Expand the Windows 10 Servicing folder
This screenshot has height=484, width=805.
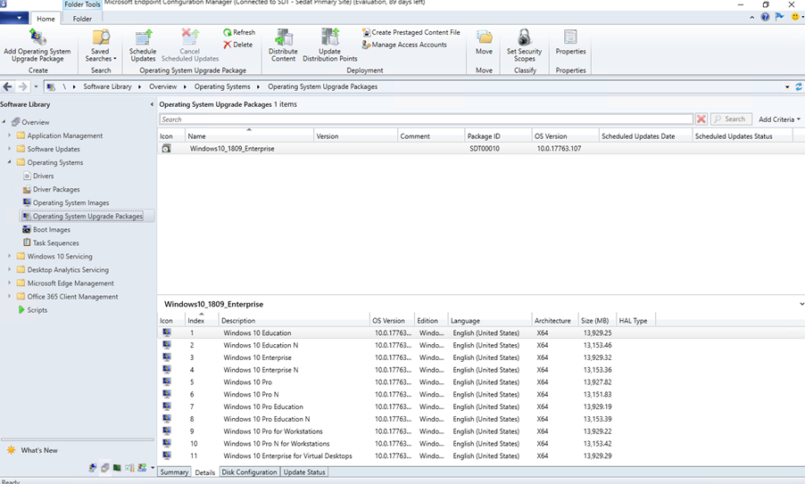tap(9, 256)
